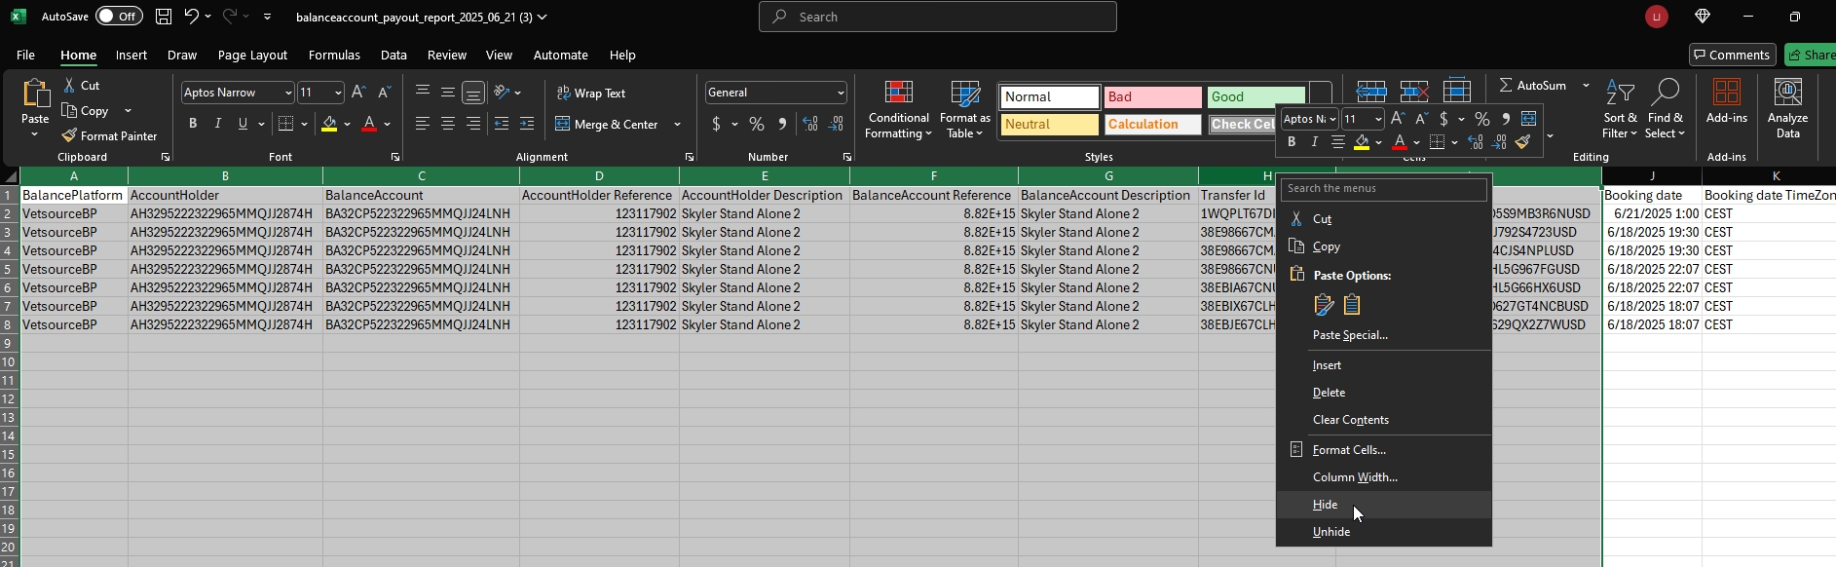
Task: Click the context menu search box
Action: point(1384,189)
